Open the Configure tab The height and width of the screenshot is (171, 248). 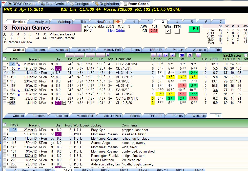pyautogui.click(x=80, y=4)
